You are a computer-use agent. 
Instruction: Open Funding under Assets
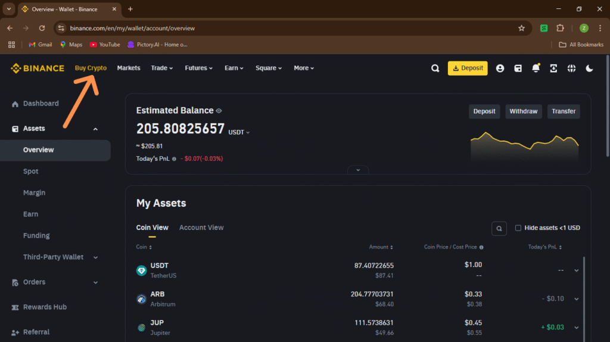coord(36,235)
